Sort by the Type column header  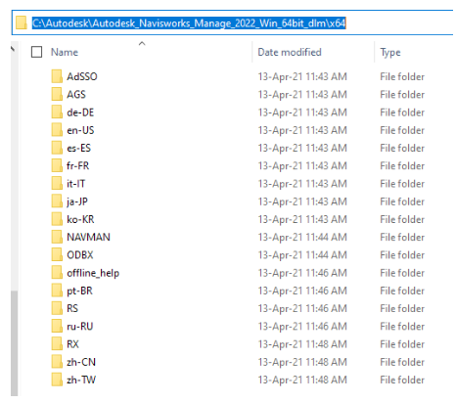390,52
